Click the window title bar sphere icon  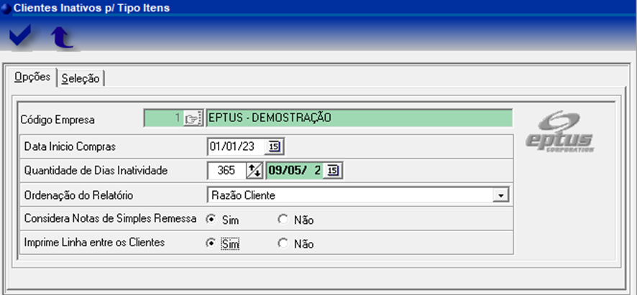pos(6,8)
